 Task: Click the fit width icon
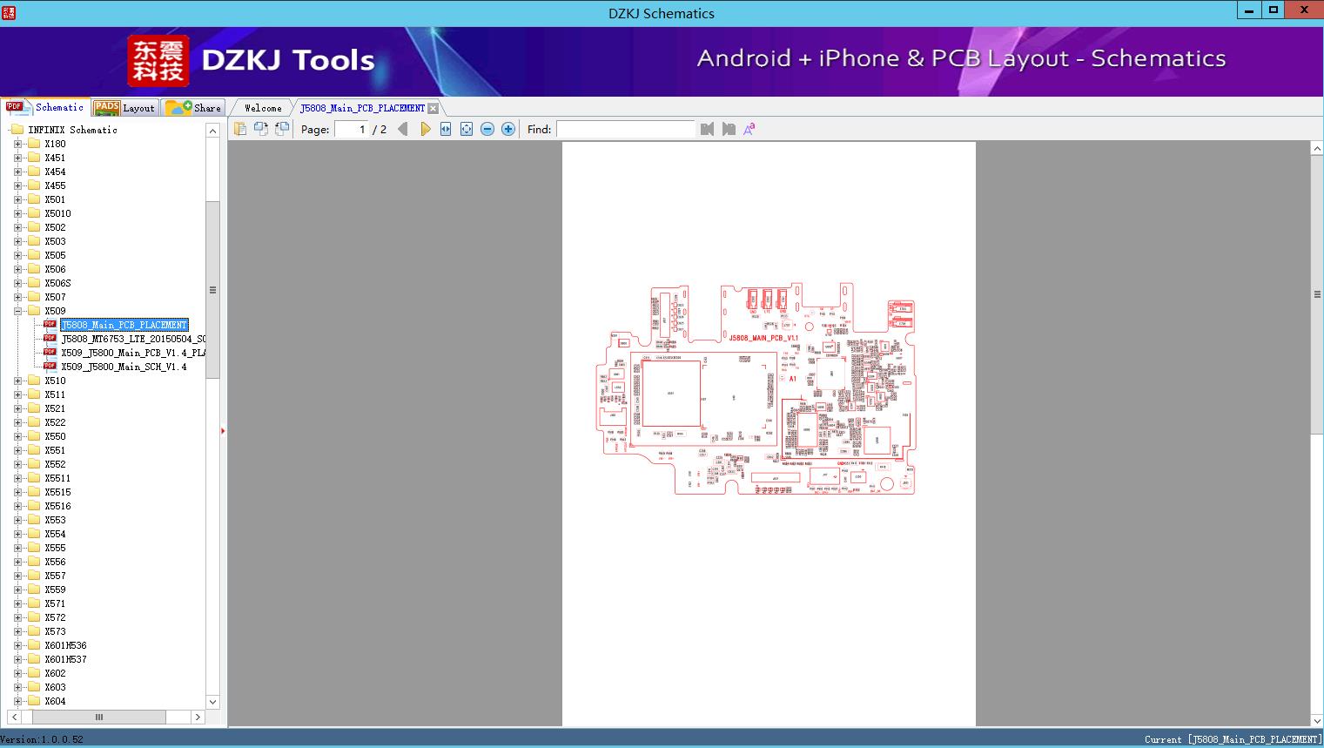click(x=446, y=129)
